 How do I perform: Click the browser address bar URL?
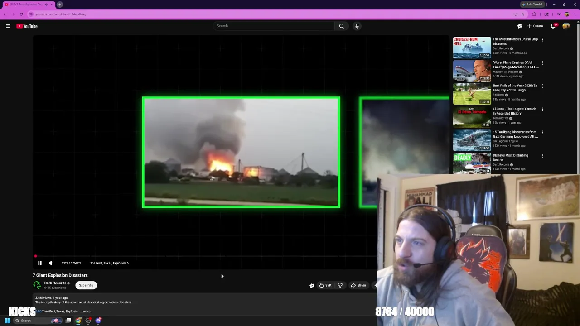[x=61, y=14]
